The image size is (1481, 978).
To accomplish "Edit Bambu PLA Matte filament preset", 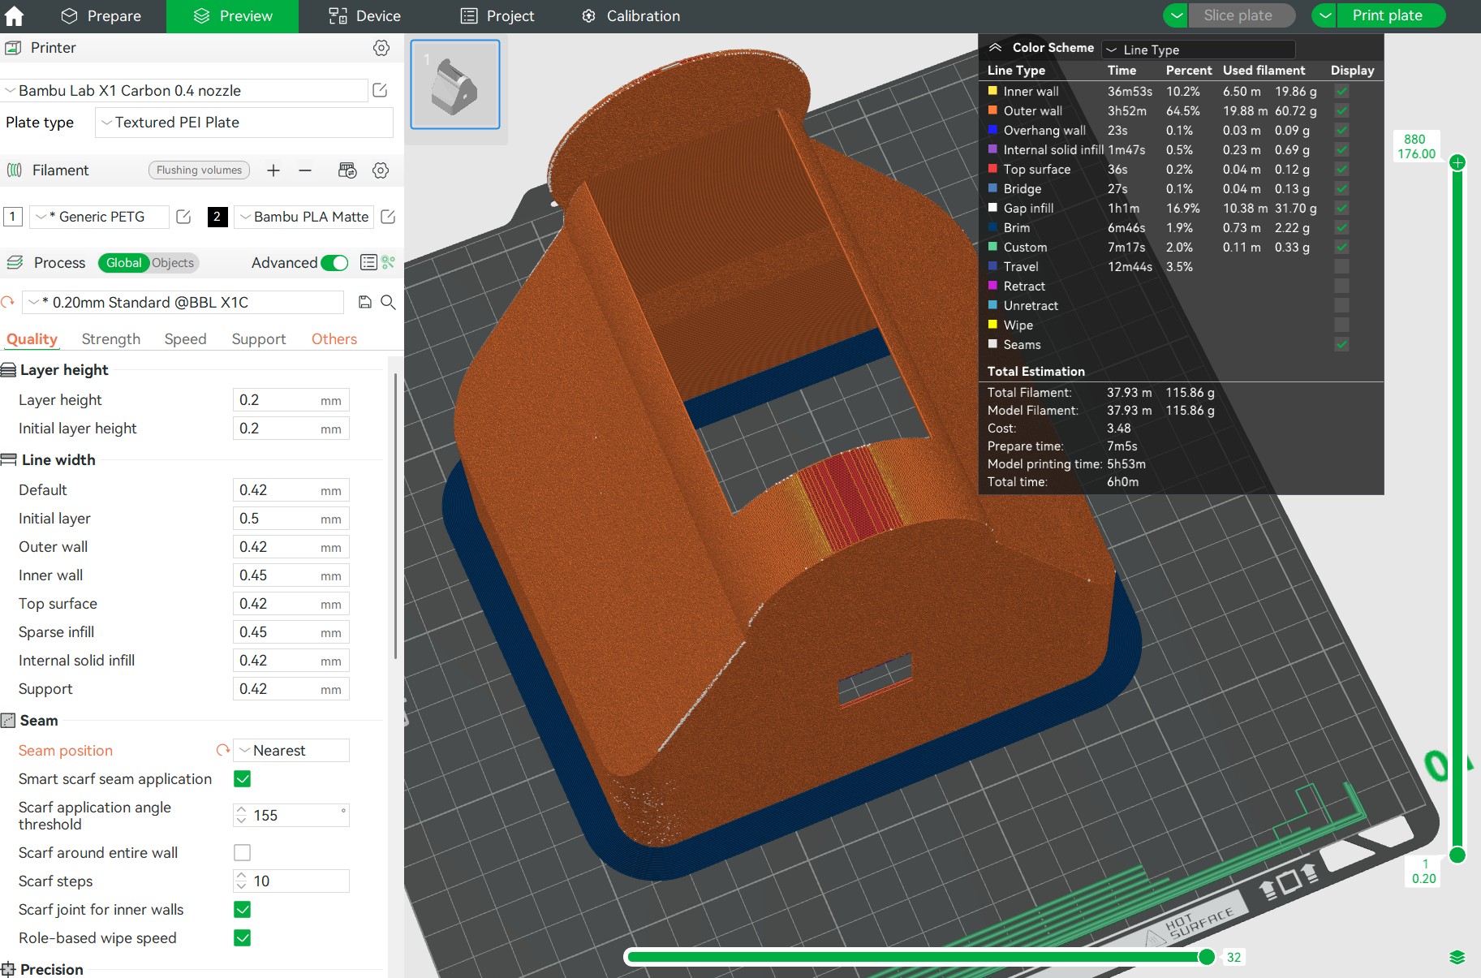I will (x=388, y=217).
